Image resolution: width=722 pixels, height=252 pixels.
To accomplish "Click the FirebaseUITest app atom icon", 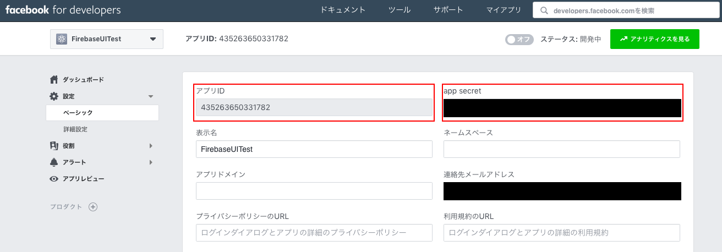I will point(62,39).
